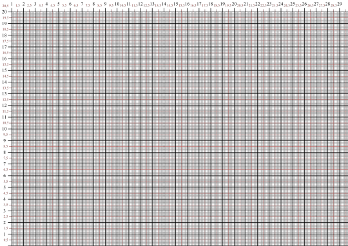
Task: Click red 9.5 on the left vertical axis
Action: tap(6, 135)
